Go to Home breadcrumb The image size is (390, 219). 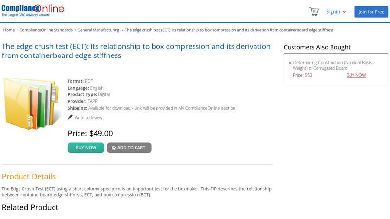pyautogui.click(x=9, y=30)
